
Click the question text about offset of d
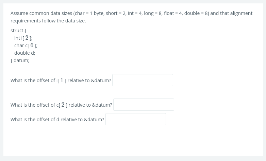pos(57,120)
